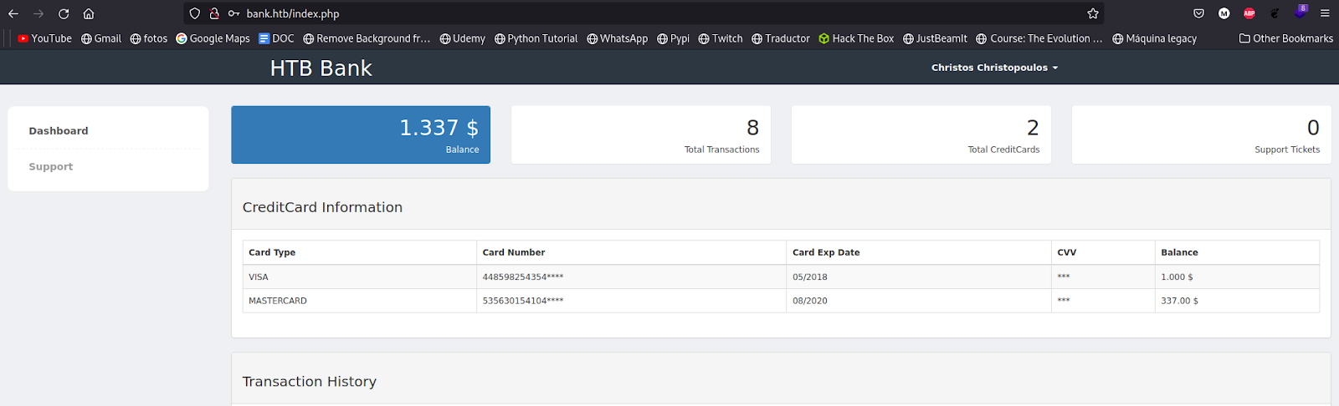
Task: Open the JustBeamIt bookmark
Action: click(x=935, y=38)
